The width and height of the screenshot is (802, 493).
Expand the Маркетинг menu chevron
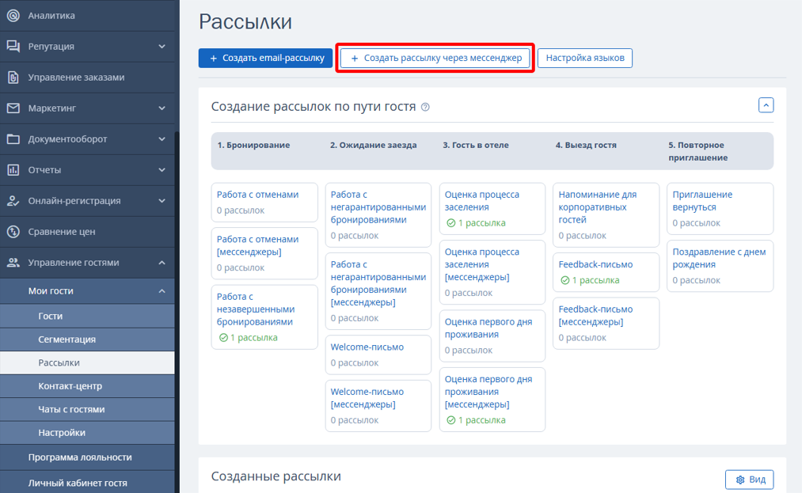pyautogui.click(x=162, y=108)
